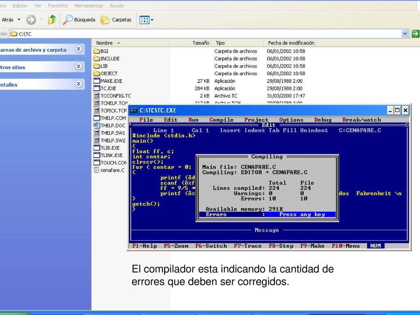Click the Message pane title
Image resolution: width=420 pixels, height=315 pixels.
tap(267, 230)
